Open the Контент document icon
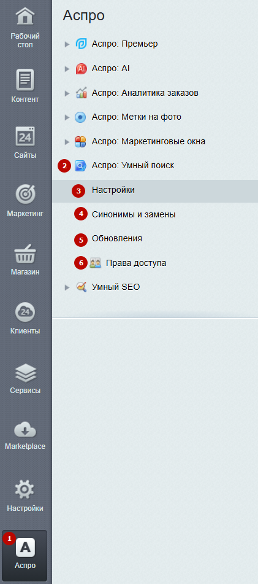The height and width of the screenshot is (584, 258). coord(25,79)
